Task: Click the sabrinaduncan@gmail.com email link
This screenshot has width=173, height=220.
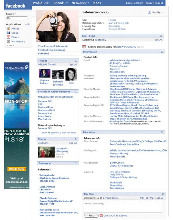Action: click(125, 60)
